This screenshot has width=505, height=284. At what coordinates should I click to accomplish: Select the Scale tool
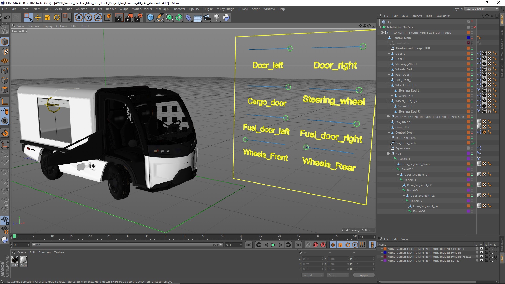(47, 18)
